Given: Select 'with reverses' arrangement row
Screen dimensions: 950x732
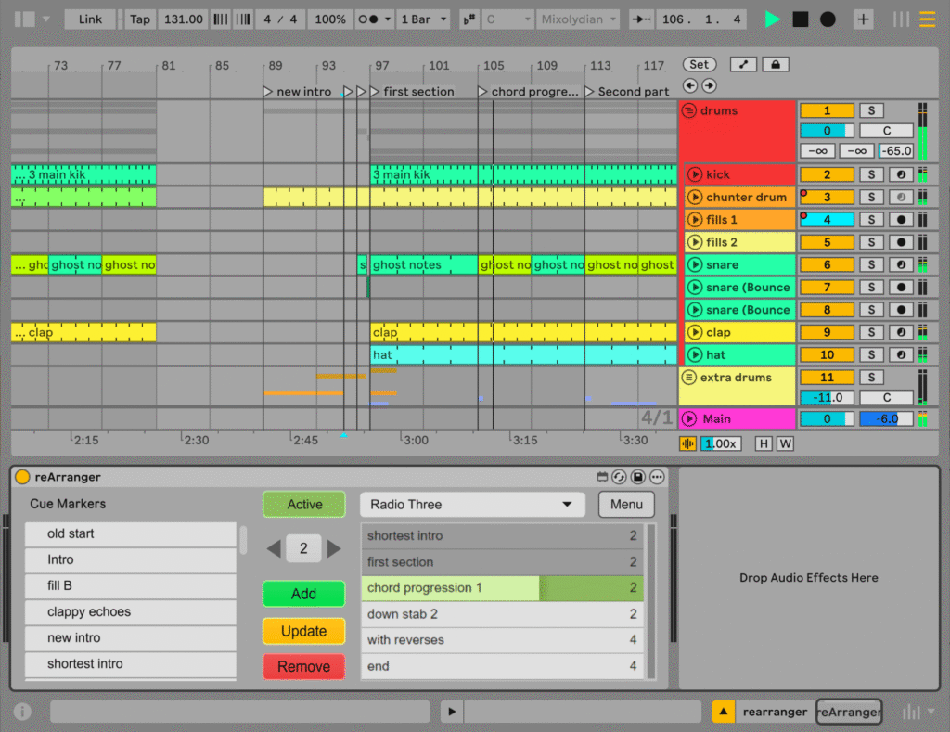Looking at the screenshot, I should pos(502,640).
